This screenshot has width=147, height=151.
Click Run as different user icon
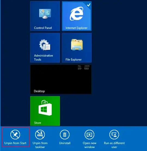pyautogui.click(x=114, y=134)
